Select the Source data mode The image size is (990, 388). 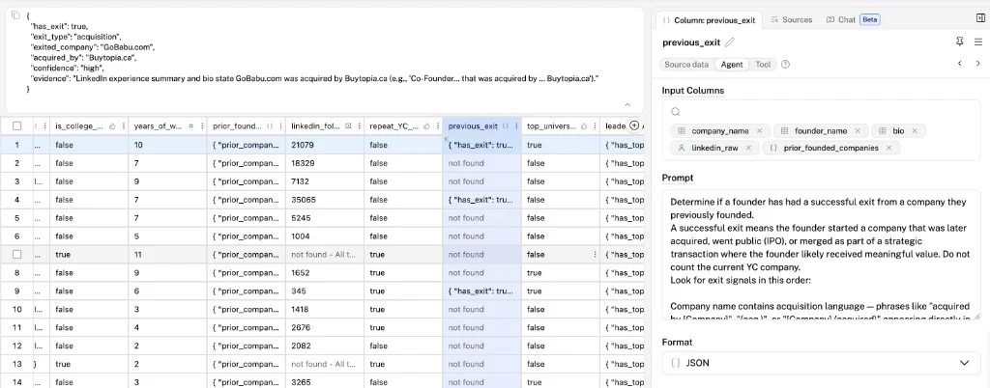686,65
